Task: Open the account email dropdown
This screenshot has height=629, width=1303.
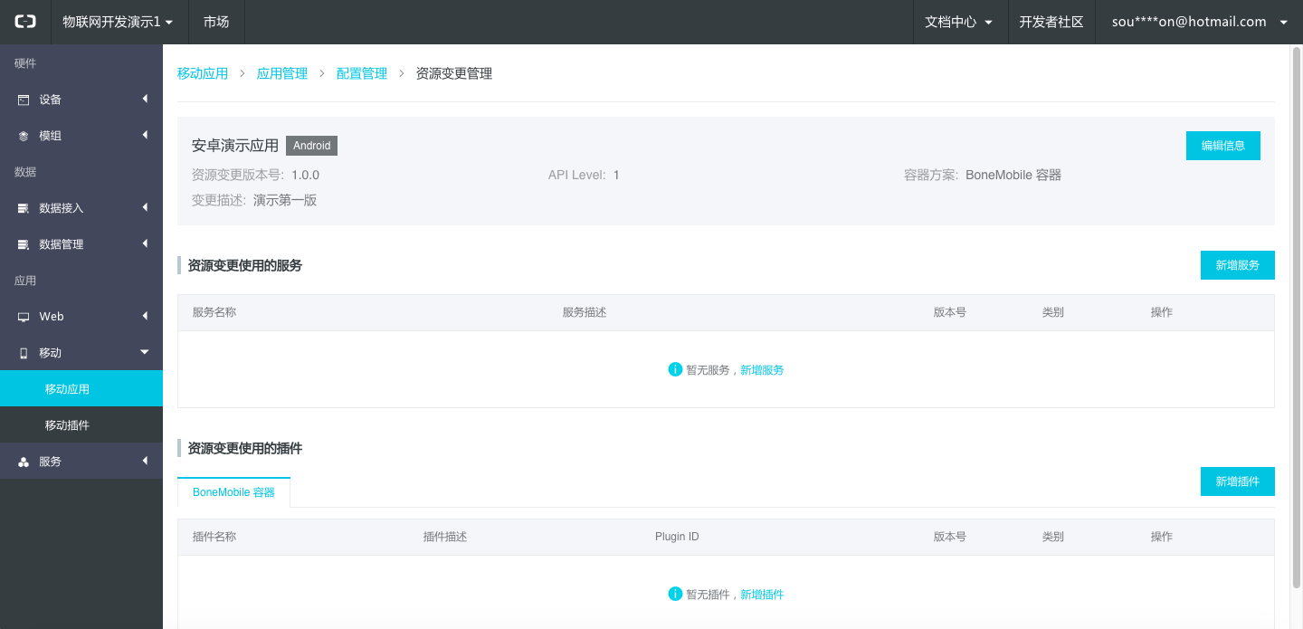Action: (x=1199, y=22)
